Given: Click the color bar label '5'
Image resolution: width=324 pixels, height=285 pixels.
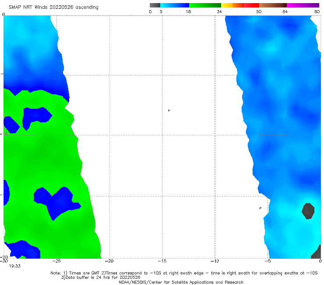Looking at the screenshot, I should pyautogui.click(x=161, y=12).
